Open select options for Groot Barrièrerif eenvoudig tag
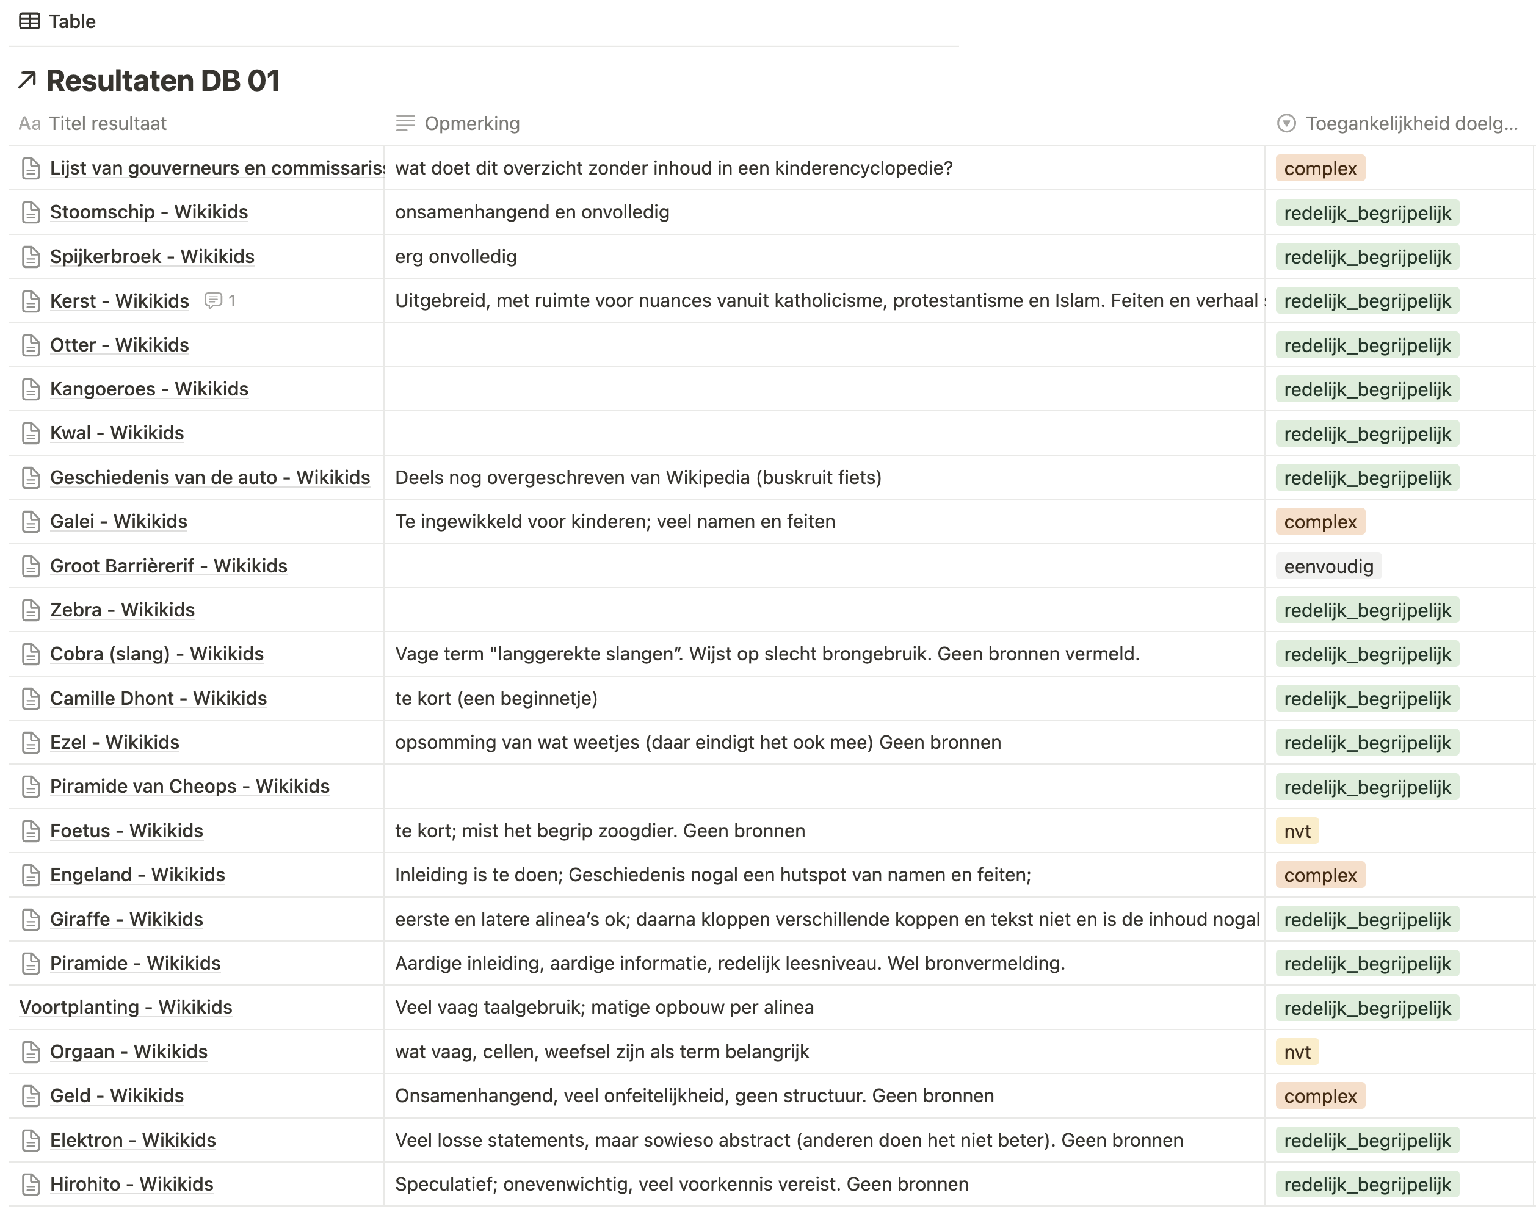Image resolution: width=1536 pixels, height=1212 pixels. (1328, 566)
